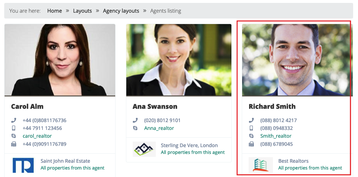The image size is (358, 177).
Task: Click the Skype icon beside Anna_realtor
Action: coord(135,128)
